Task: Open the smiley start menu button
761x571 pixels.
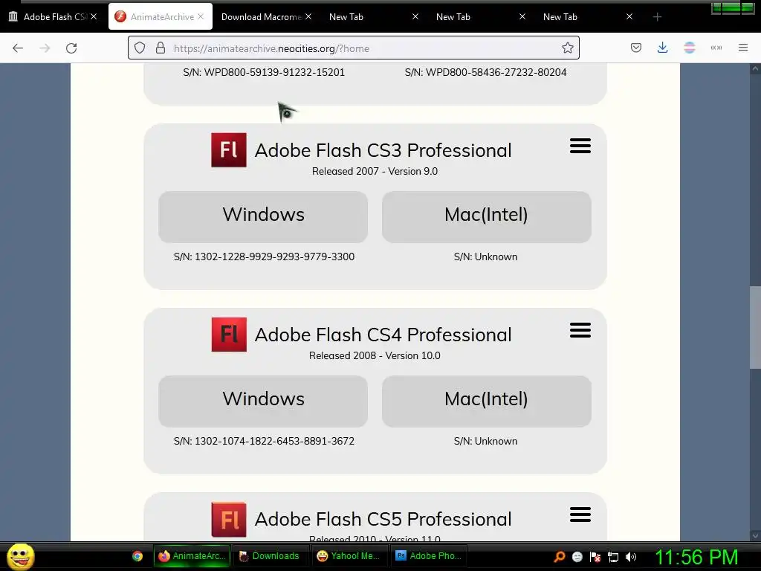Action: coord(20,556)
